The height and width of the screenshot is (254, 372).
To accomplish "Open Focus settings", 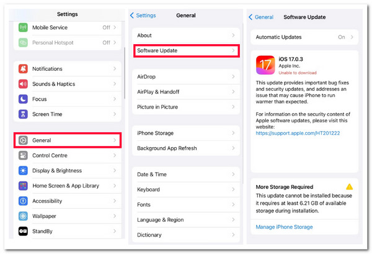I will [68, 99].
